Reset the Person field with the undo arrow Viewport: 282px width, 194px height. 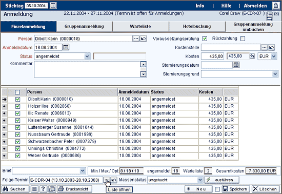coord(143,38)
